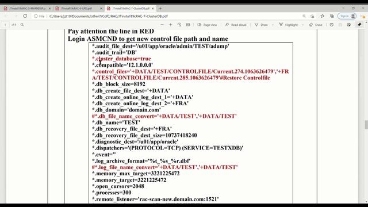Click the address bar file path
This screenshot has height=207, width=368.
coord(109,16)
